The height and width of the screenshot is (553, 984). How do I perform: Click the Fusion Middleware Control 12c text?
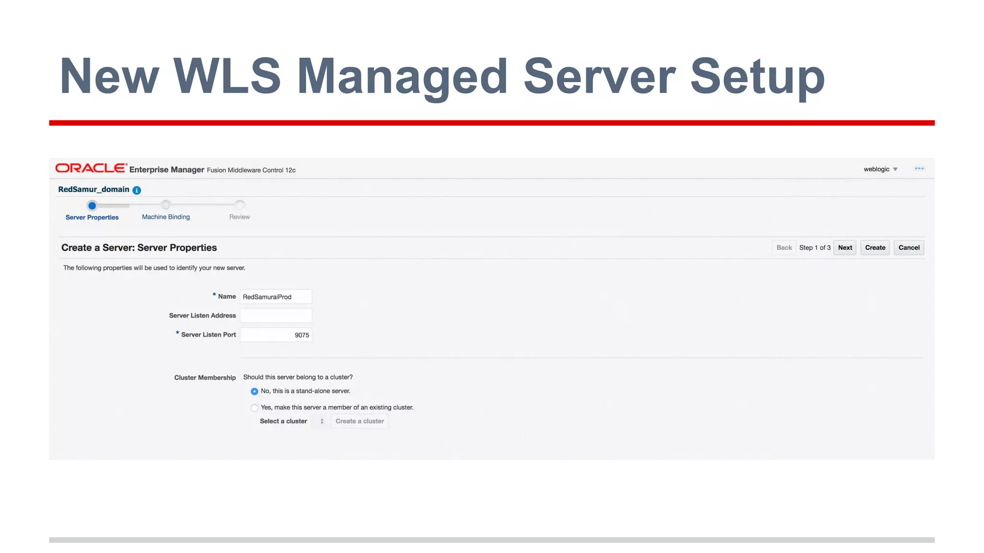pos(251,170)
